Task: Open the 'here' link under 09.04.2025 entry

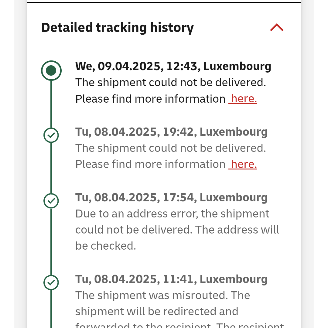Action: (x=243, y=99)
